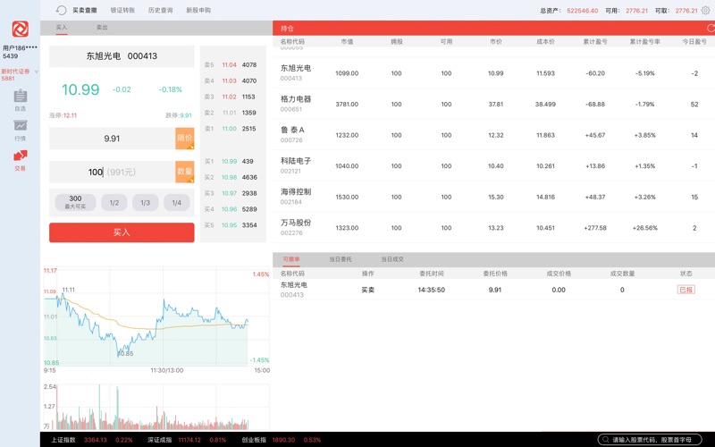Click the 300 最大可买 button
The image size is (715, 447).
coord(75,203)
